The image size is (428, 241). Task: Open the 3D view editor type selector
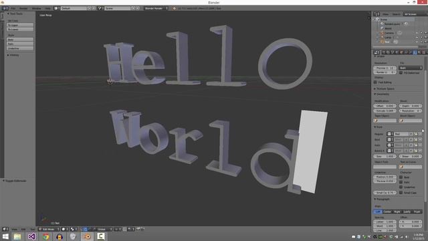pyautogui.click(x=5, y=229)
